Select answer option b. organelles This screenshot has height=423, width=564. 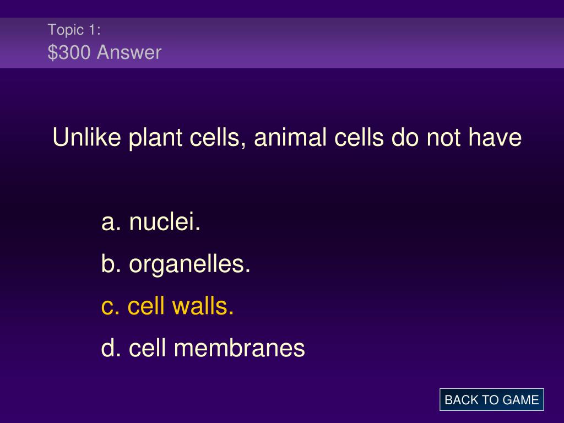[176, 264]
